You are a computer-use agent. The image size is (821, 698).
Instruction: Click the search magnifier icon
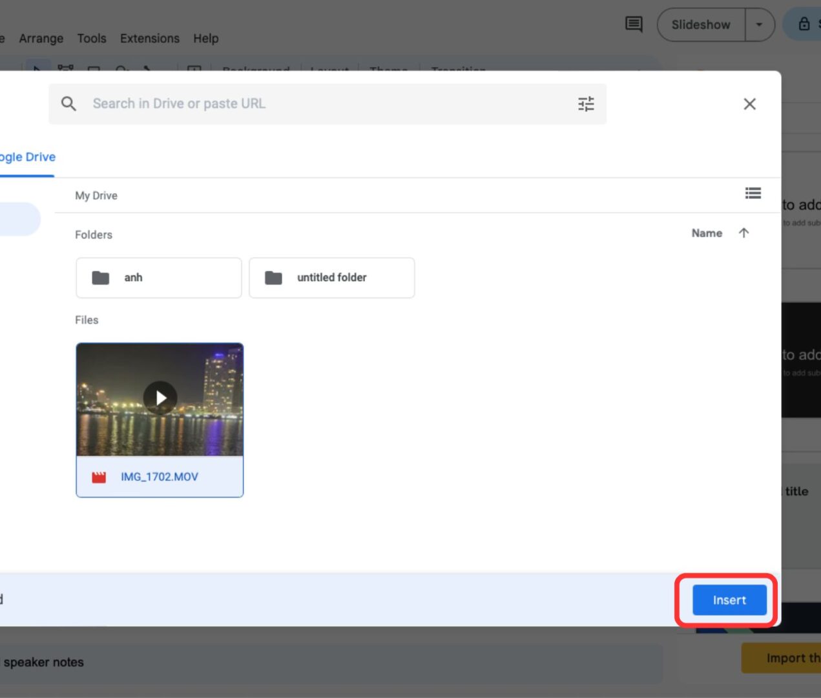coord(68,103)
